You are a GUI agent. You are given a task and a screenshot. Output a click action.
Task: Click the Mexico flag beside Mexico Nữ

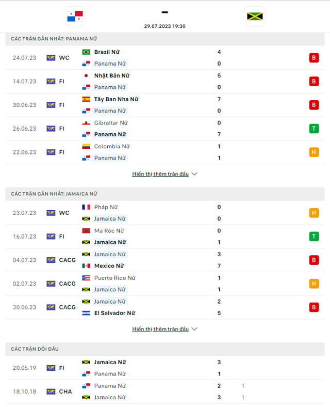86,266
